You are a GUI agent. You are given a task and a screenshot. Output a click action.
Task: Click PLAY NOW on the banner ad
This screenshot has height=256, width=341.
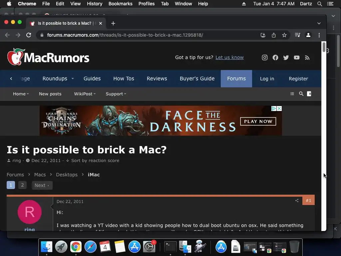pos(258,121)
